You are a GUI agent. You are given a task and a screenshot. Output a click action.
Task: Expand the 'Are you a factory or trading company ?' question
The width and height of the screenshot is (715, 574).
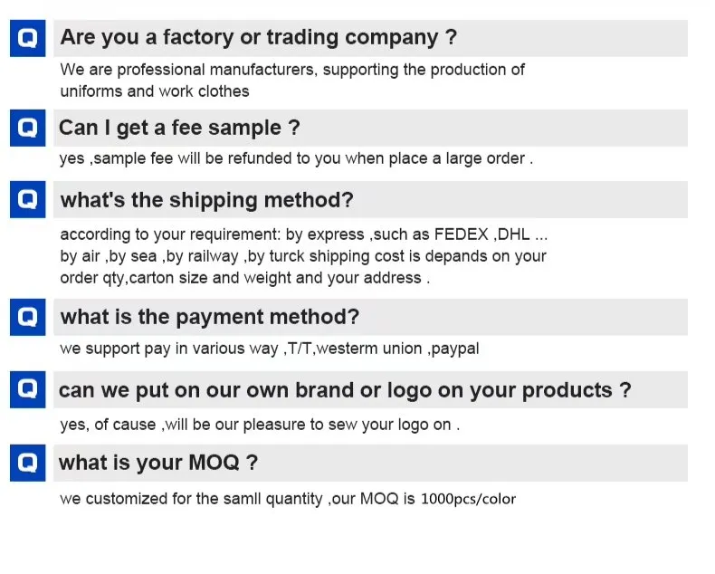pos(259,38)
